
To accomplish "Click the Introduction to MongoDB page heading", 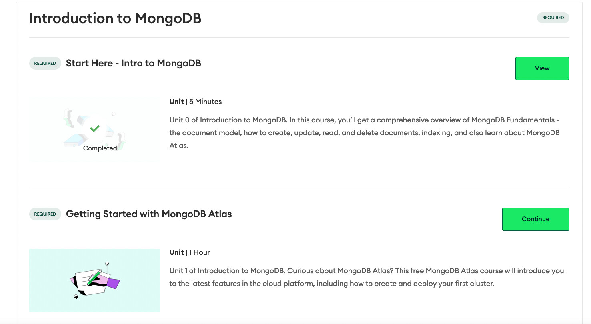I will [115, 18].
